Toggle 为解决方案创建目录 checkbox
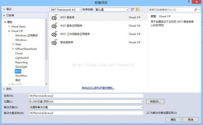The width and height of the screenshot is (203, 125). coord(148,113)
